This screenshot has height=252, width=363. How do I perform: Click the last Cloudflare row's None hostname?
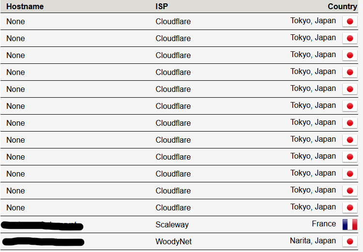point(15,208)
